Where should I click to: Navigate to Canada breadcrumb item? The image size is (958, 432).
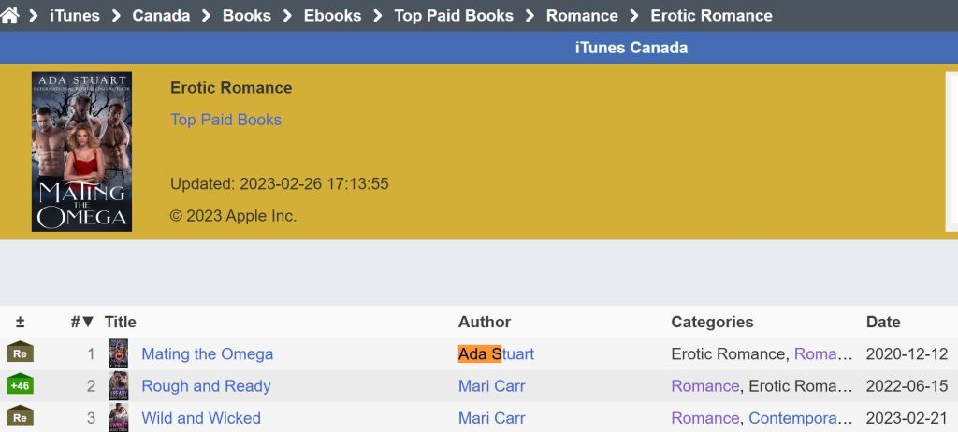tap(161, 15)
